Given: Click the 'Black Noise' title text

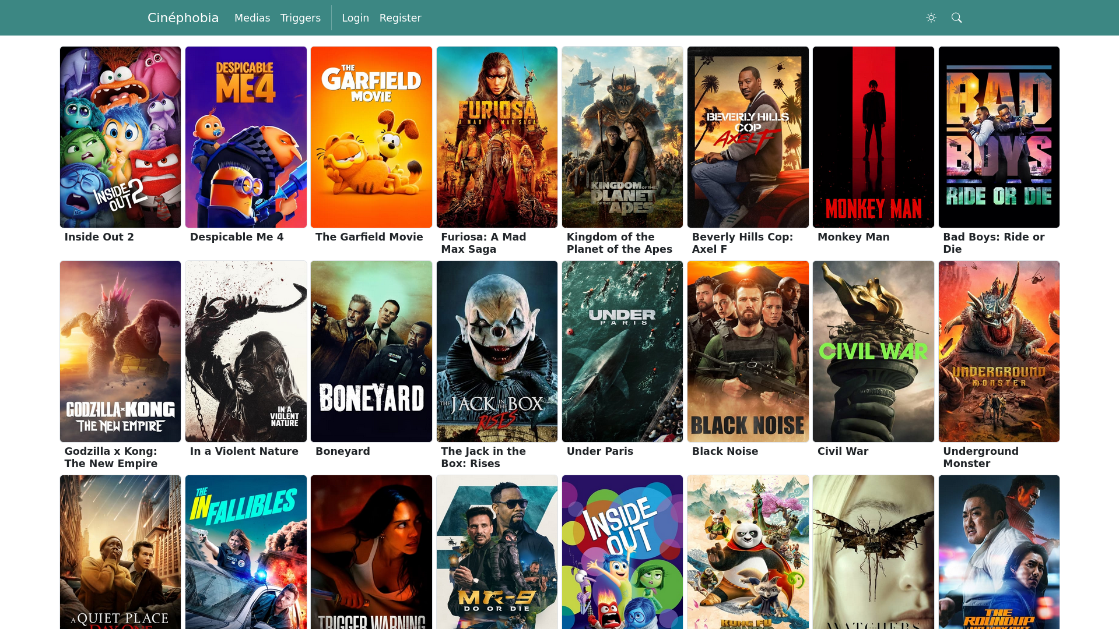Looking at the screenshot, I should (725, 451).
